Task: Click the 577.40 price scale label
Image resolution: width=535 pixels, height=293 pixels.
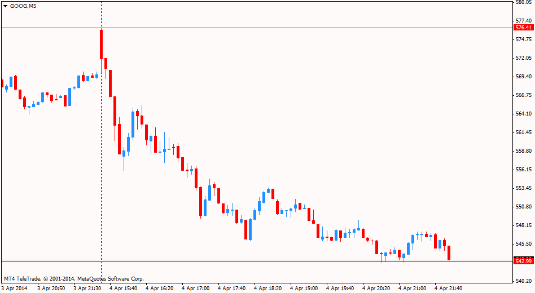Action: click(x=524, y=21)
